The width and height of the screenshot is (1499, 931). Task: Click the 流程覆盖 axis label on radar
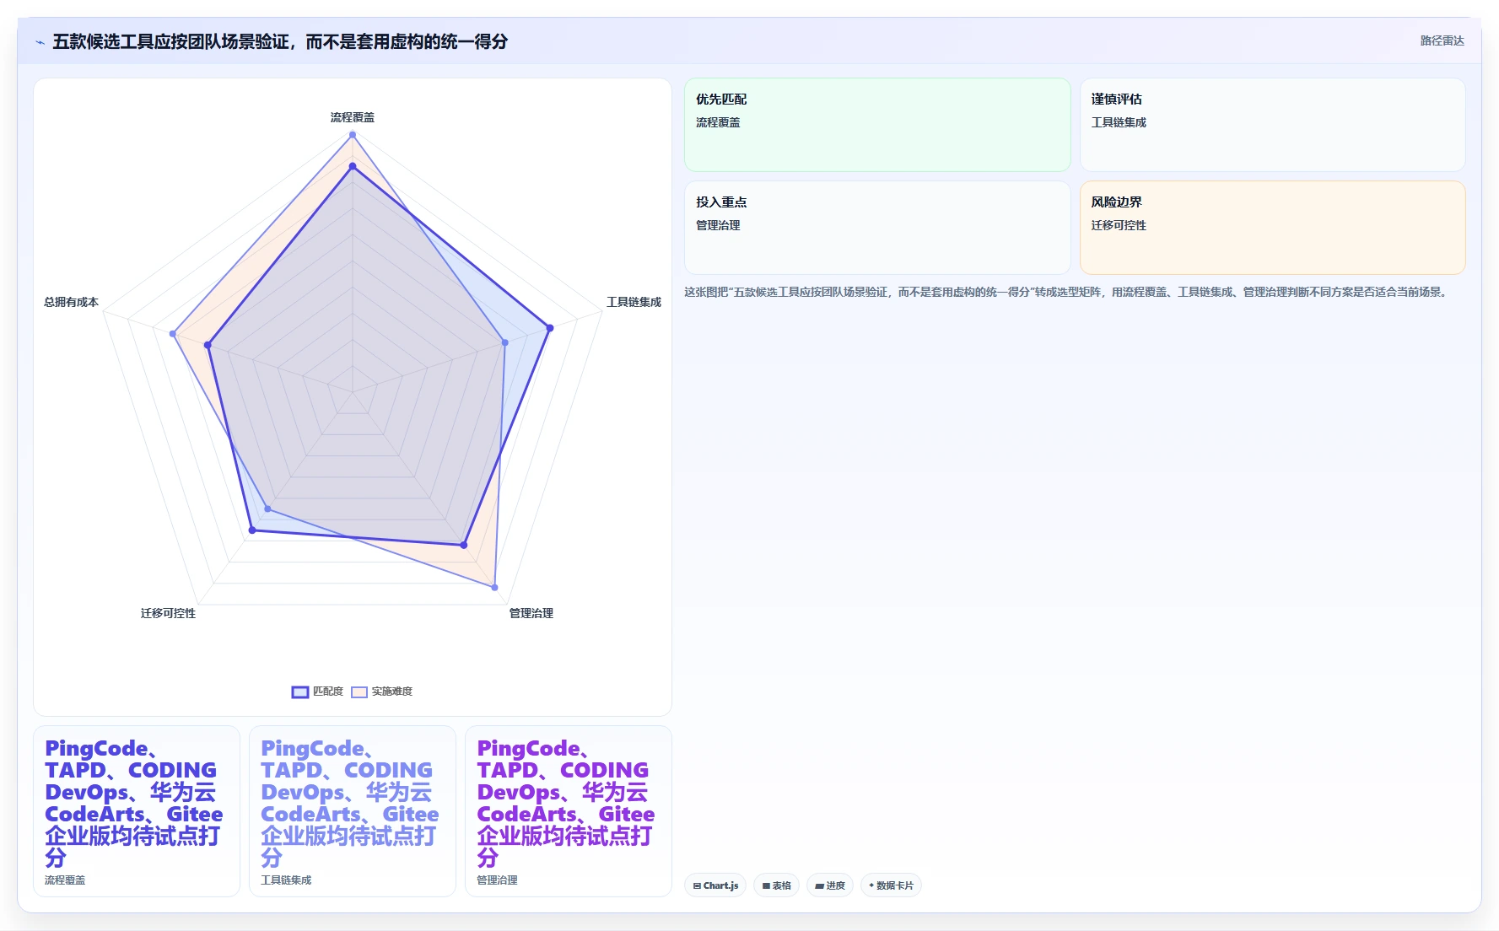pos(353,117)
